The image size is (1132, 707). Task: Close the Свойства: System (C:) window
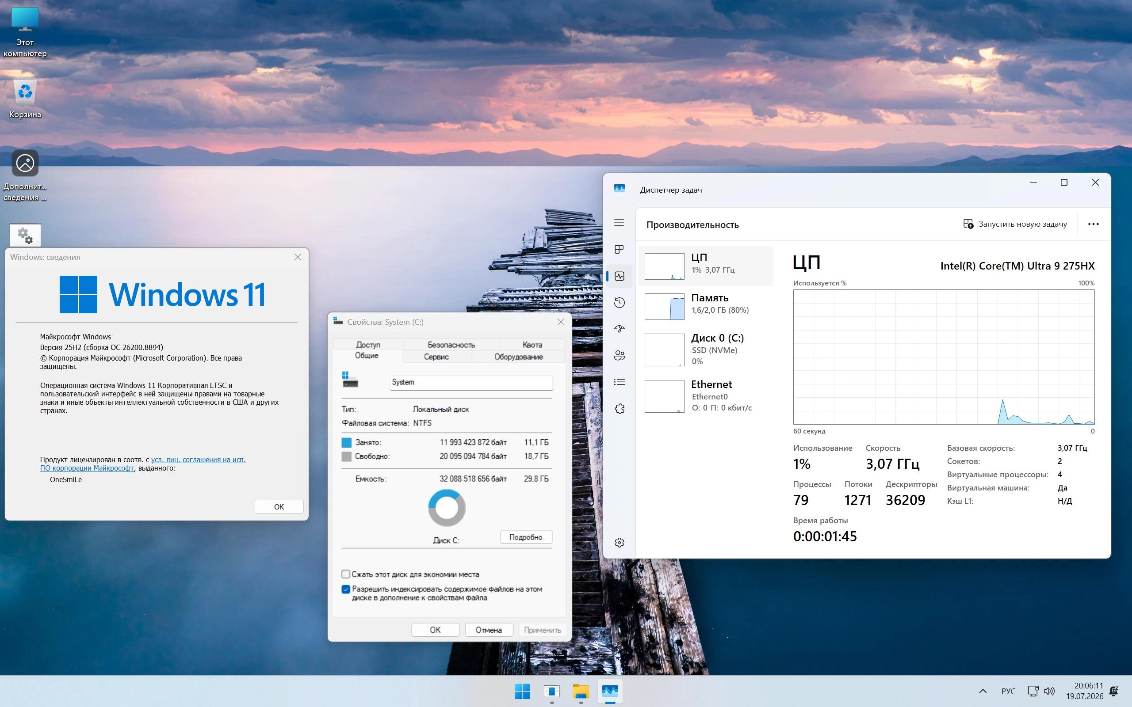[x=561, y=322]
